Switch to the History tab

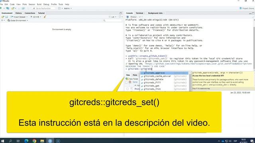(x=18, y=13)
